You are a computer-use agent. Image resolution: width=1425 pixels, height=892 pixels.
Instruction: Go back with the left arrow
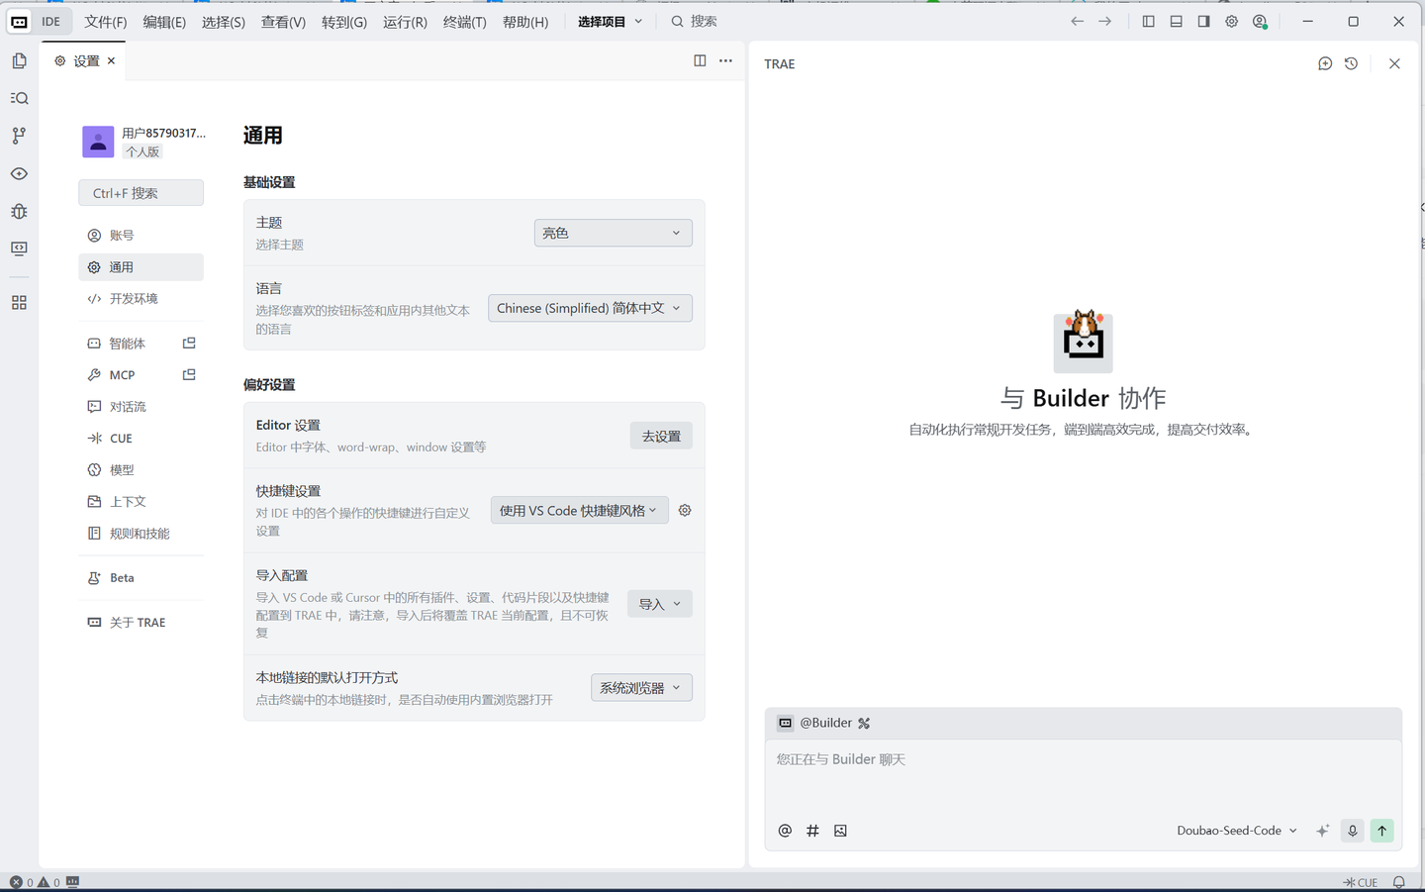[x=1077, y=21]
